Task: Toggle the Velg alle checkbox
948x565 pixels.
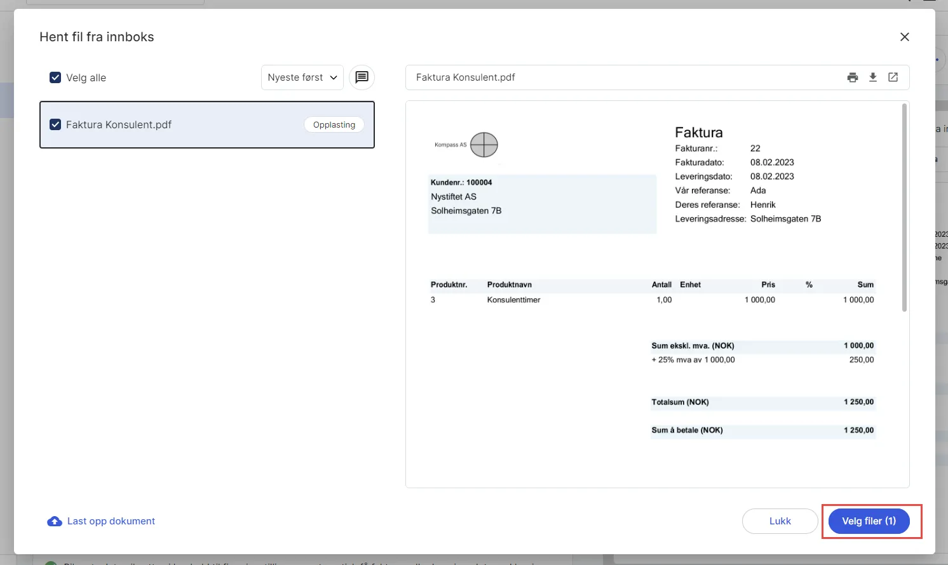Action: point(55,77)
